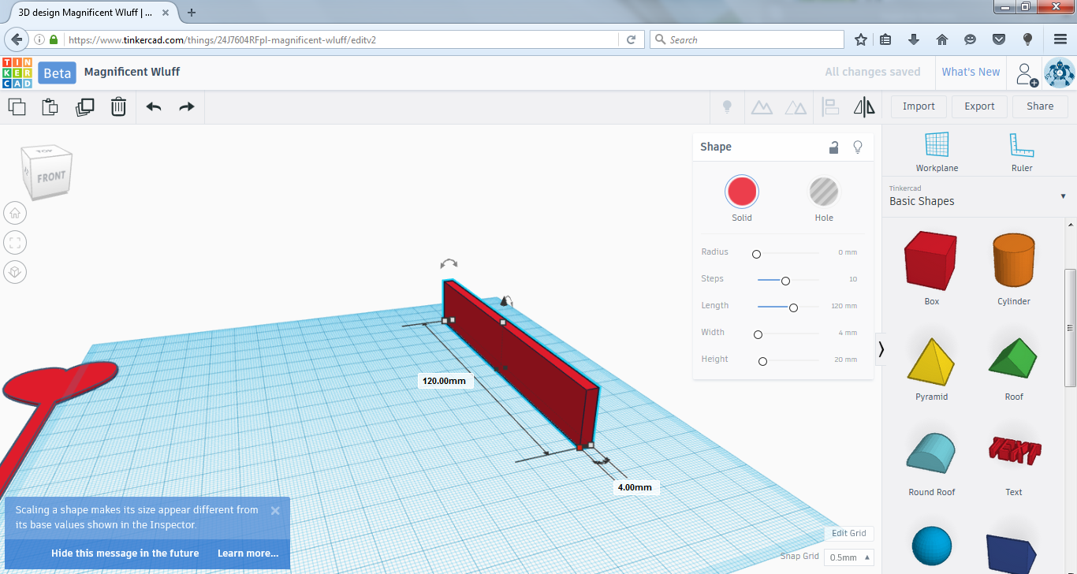Open What's New
Image resolution: width=1077 pixels, height=574 pixels.
(x=971, y=72)
